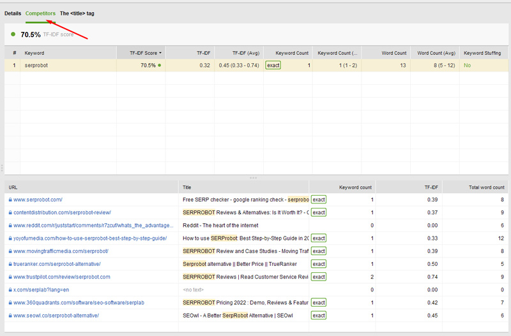
Task: Click the Keyword Stuffing column header
Action: (482, 53)
